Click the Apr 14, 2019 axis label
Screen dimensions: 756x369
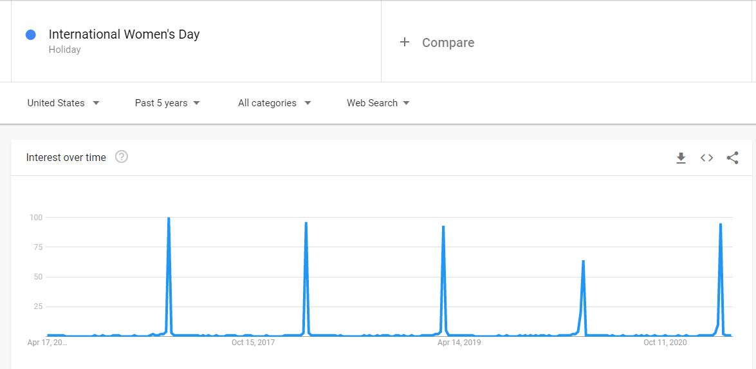click(459, 343)
